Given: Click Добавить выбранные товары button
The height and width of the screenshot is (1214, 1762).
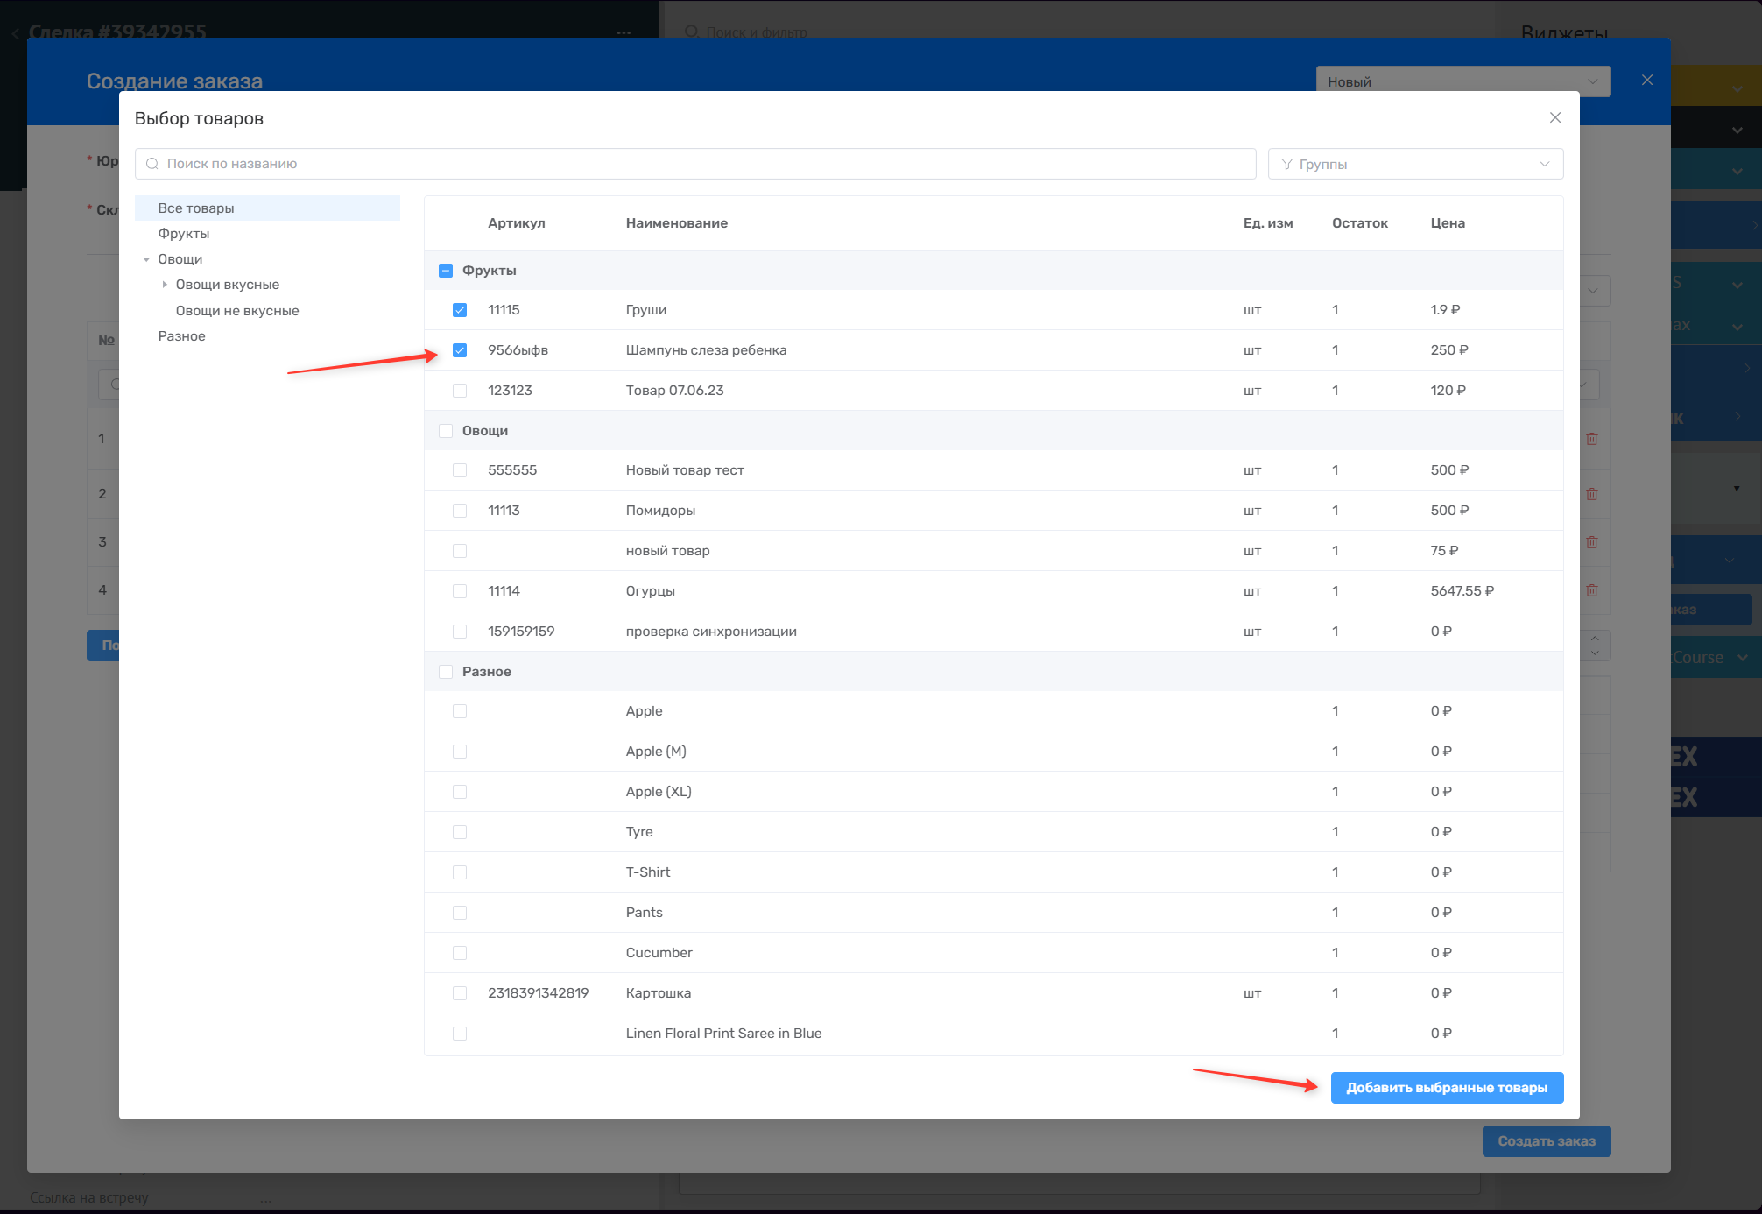Looking at the screenshot, I should click(x=1447, y=1088).
